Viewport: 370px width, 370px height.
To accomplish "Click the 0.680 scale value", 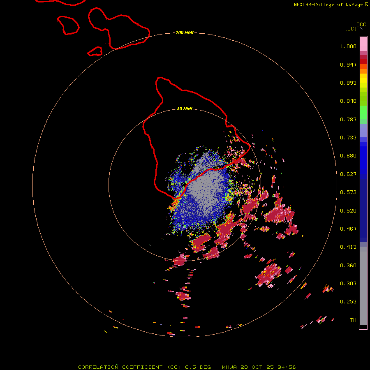I will 348,156.
